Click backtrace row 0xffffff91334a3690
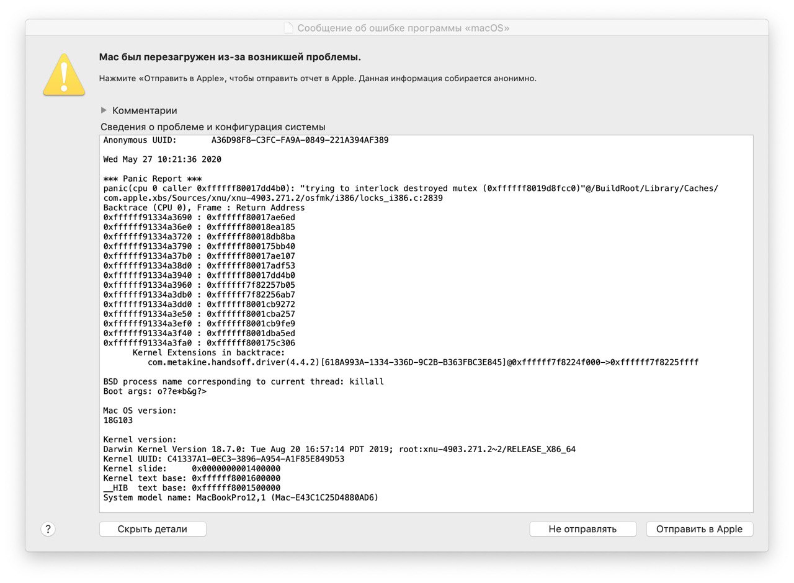Viewport: 794px width, 583px height. [199, 217]
